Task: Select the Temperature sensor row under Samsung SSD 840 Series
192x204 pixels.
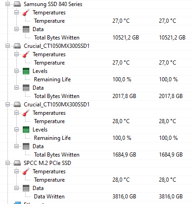Action: tap(96, 21)
